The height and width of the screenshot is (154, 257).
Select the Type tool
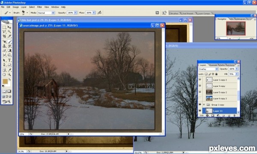(x=9, y=60)
